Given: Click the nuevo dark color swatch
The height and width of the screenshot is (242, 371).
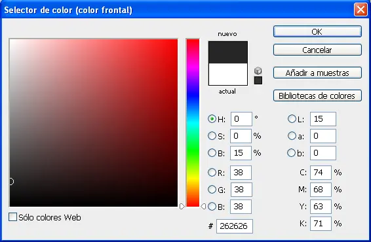Looking at the screenshot, I should point(228,52).
